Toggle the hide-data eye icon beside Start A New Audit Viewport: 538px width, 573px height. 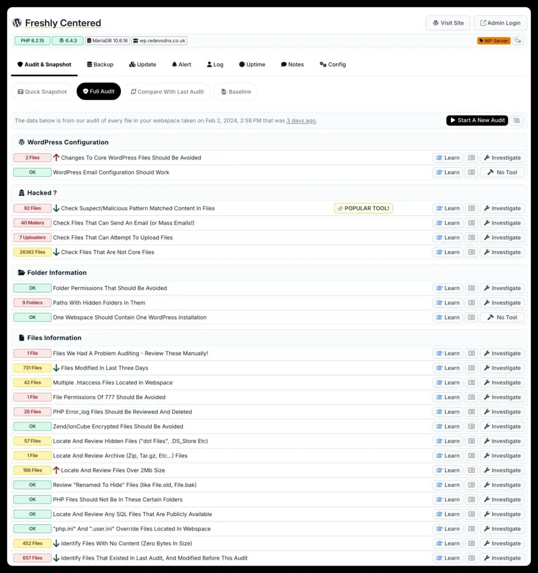pos(517,120)
